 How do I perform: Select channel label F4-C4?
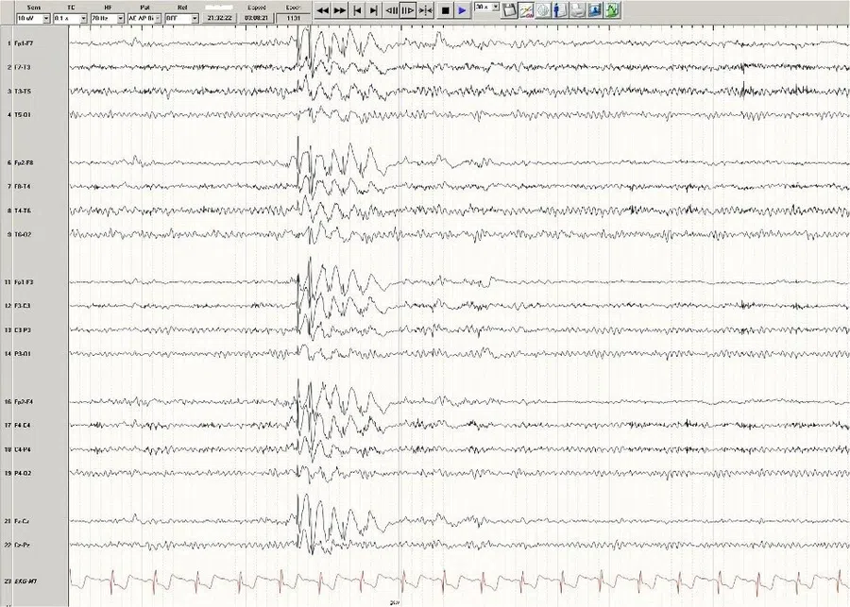click(x=23, y=426)
